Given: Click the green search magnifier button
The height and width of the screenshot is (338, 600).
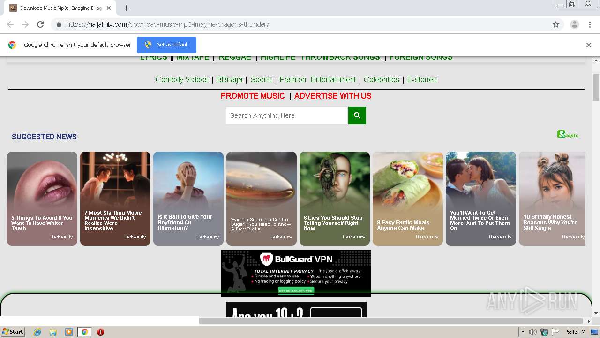Looking at the screenshot, I should pos(357,115).
